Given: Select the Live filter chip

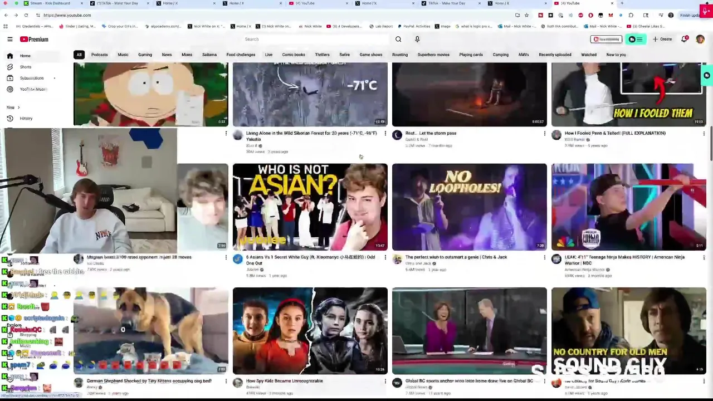Looking at the screenshot, I should [x=268, y=55].
